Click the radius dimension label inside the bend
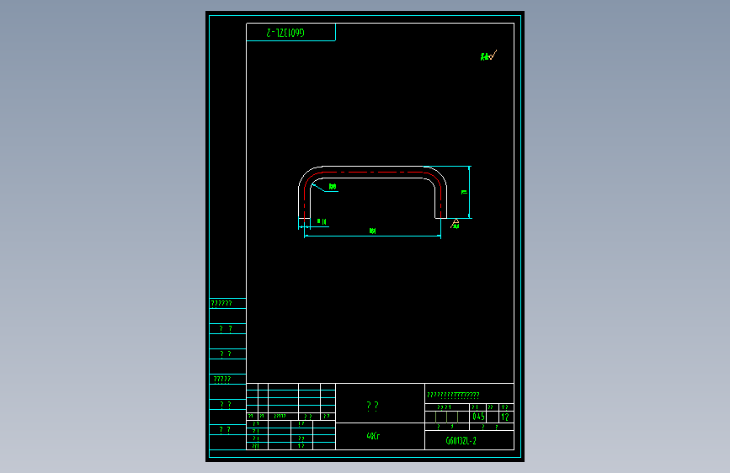730x473 pixels. (333, 187)
